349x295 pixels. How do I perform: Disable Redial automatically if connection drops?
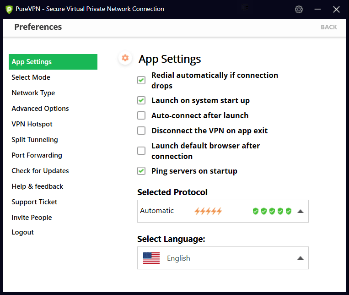[141, 80]
